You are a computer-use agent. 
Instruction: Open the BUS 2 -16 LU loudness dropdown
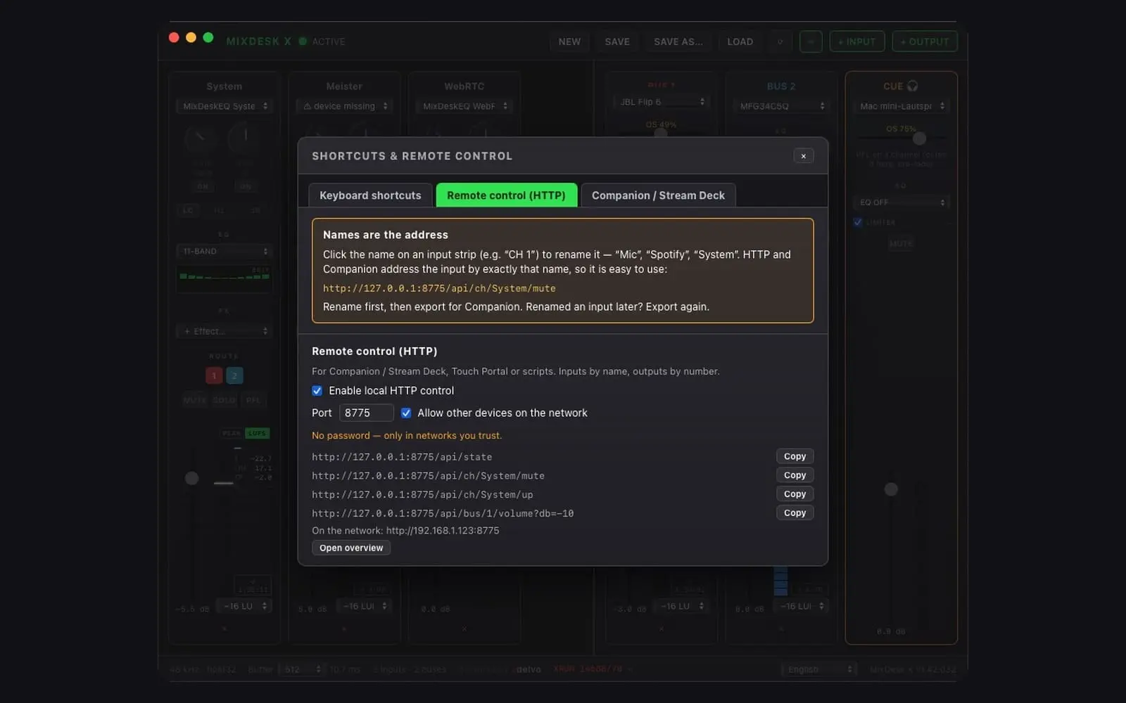coord(801,606)
